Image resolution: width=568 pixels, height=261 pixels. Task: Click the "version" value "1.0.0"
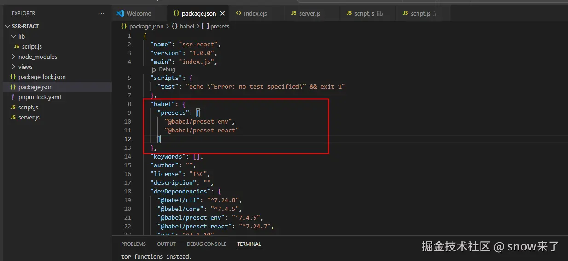(x=201, y=53)
